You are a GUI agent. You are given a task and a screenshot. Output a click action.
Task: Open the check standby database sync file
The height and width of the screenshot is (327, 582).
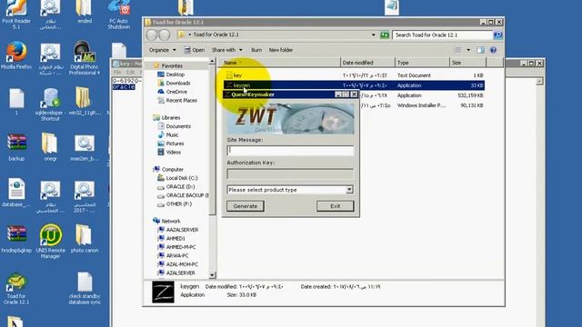click(x=85, y=289)
